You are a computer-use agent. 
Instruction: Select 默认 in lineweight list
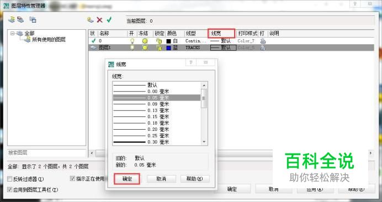(x=157, y=85)
